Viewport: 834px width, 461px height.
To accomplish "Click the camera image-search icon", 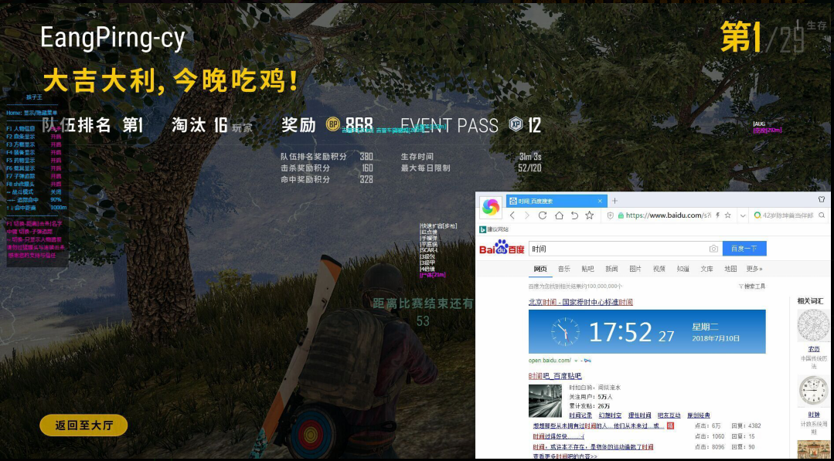I will click(x=713, y=249).
